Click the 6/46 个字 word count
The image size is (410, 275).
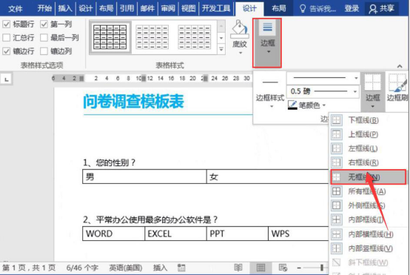pos(82,268)
